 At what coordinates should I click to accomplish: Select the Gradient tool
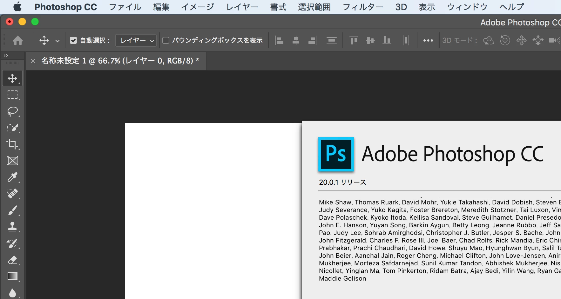point(12,276)
